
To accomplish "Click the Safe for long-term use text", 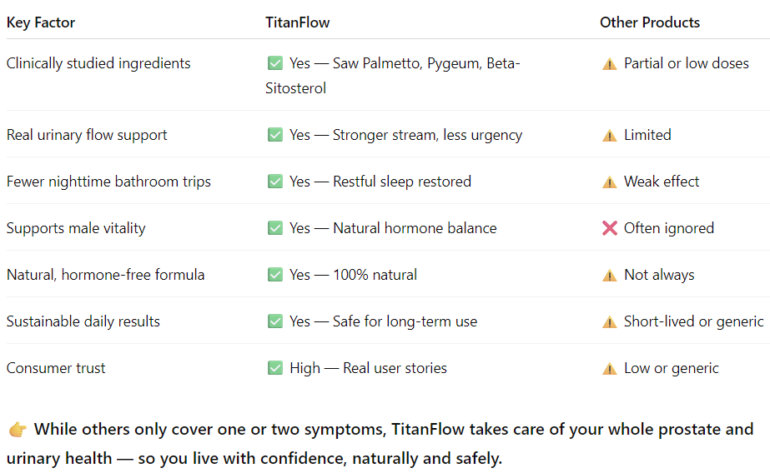I will (405, 321).
